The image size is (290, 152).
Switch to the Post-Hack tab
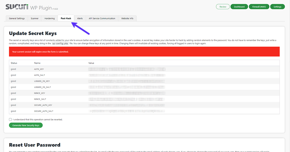[x=66, y=18]
